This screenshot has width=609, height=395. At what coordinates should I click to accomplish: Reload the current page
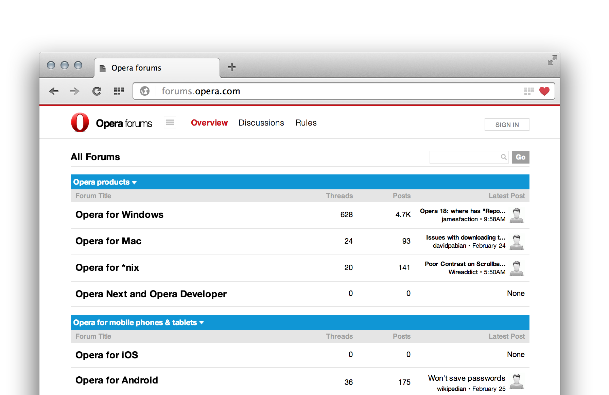click(97, 91)
